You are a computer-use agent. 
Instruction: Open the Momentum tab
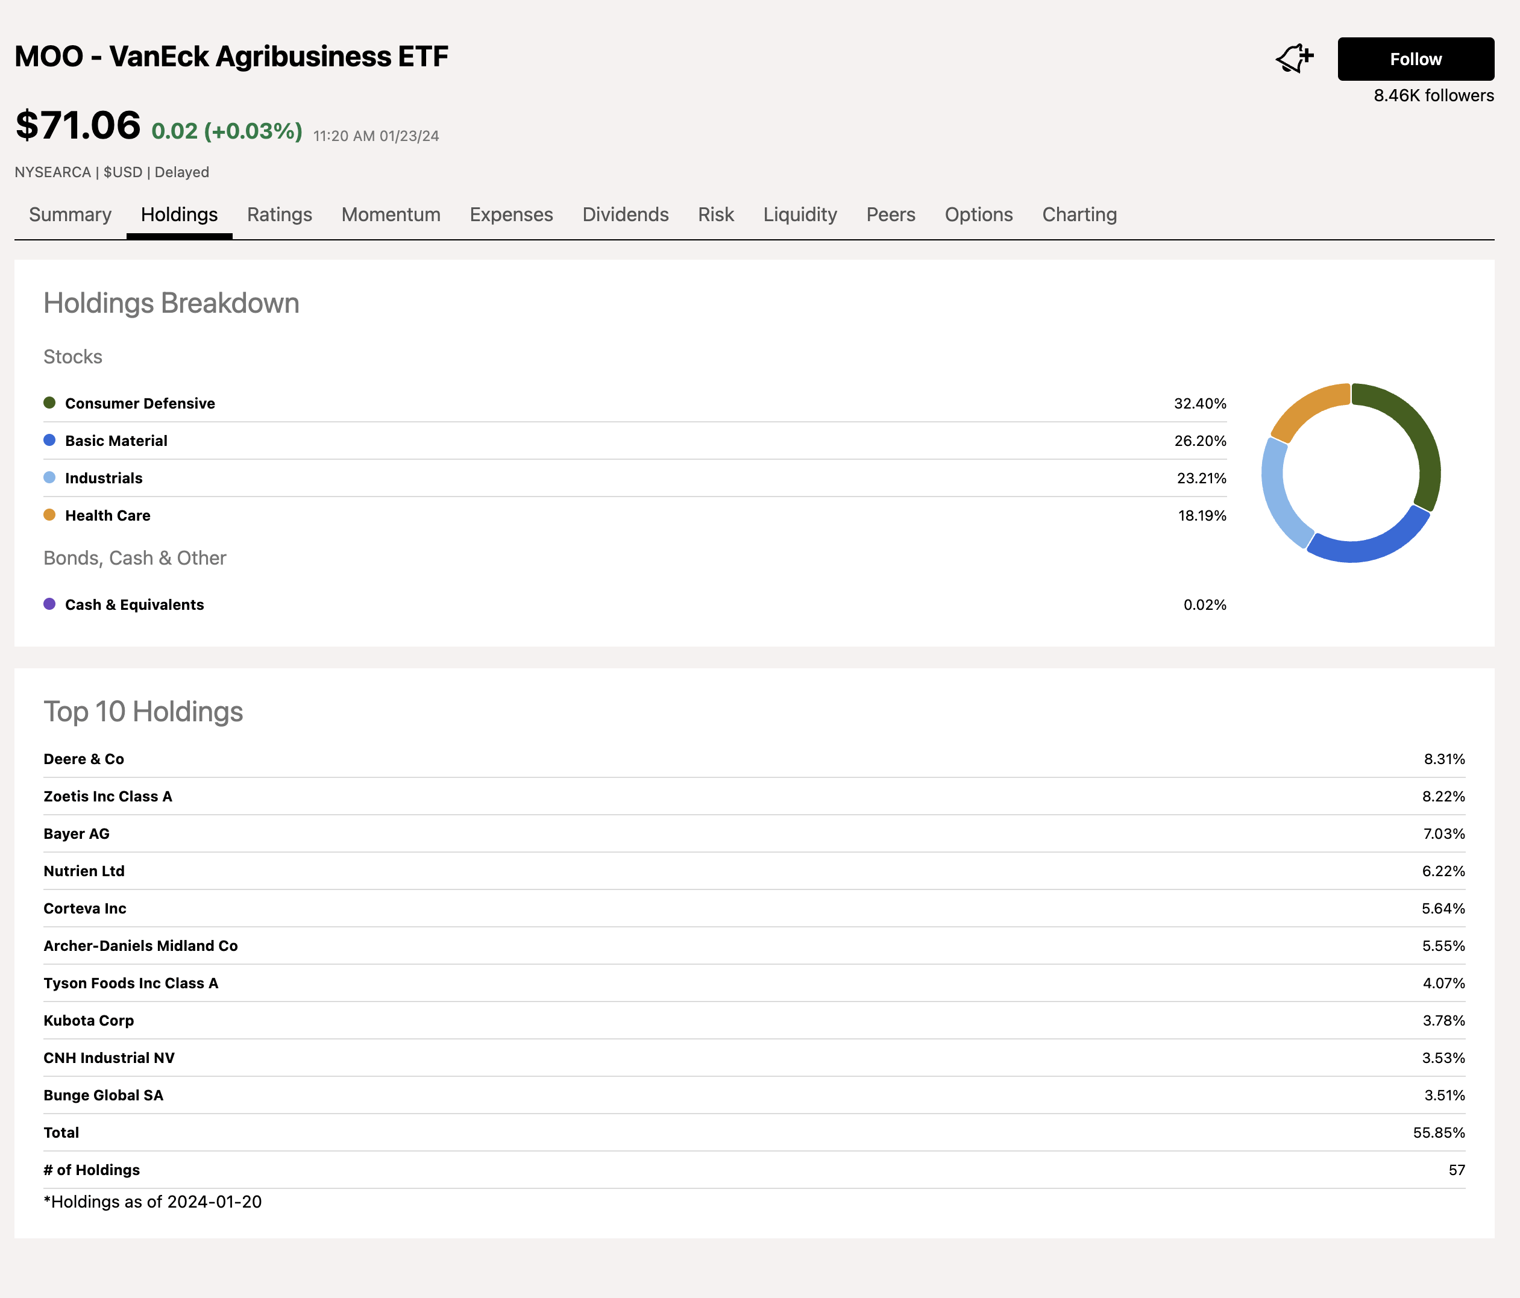391,215
